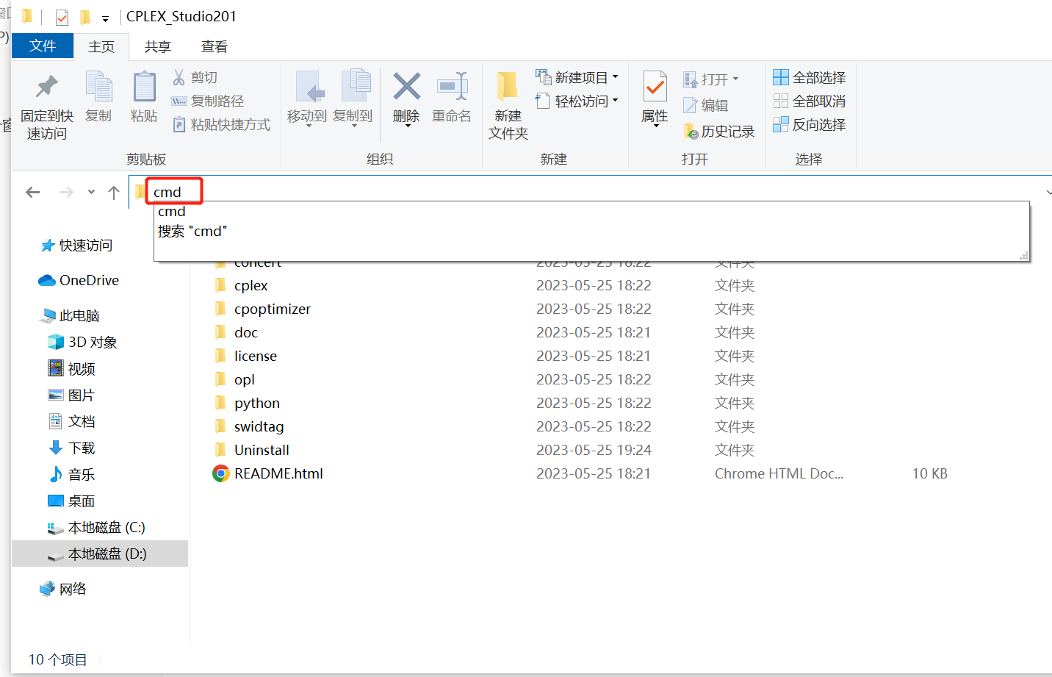
Task: Open Quick access (快速访问) in sidebar
Action: point(77,245)
